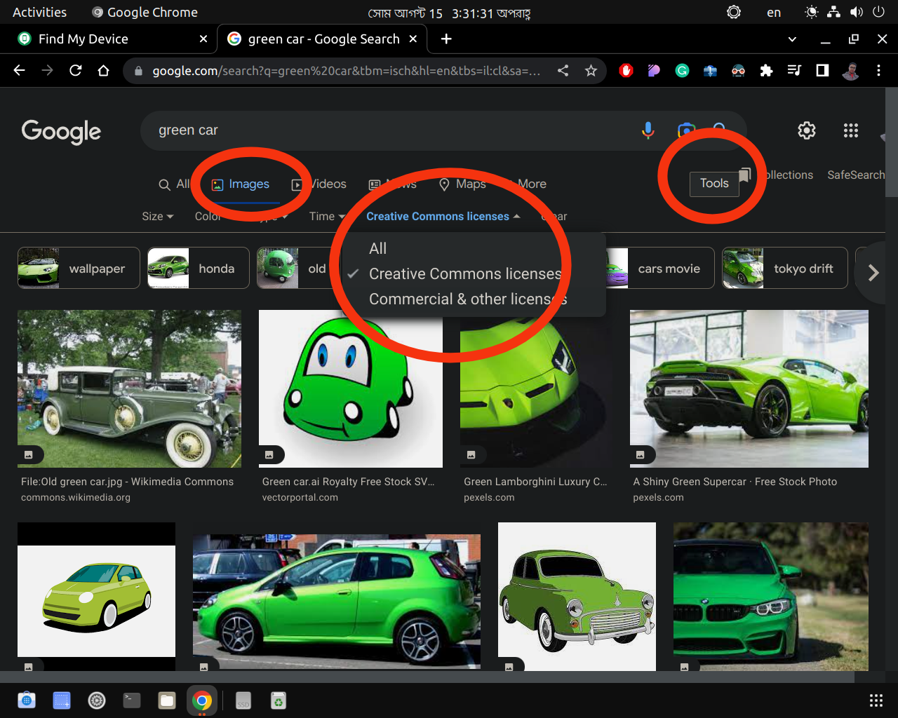The height and width of the screenshot is (718, 898).
Task: Open the Old green car Wikimedia thumbnail
Action: pos(129,389)
